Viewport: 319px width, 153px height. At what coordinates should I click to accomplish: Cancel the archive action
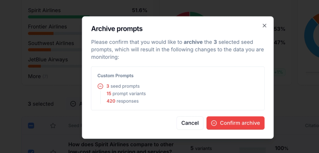pos(190,123)
